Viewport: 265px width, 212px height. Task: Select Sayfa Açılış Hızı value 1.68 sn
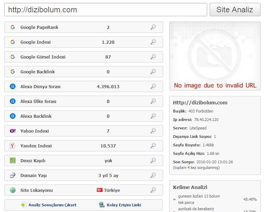213,153
